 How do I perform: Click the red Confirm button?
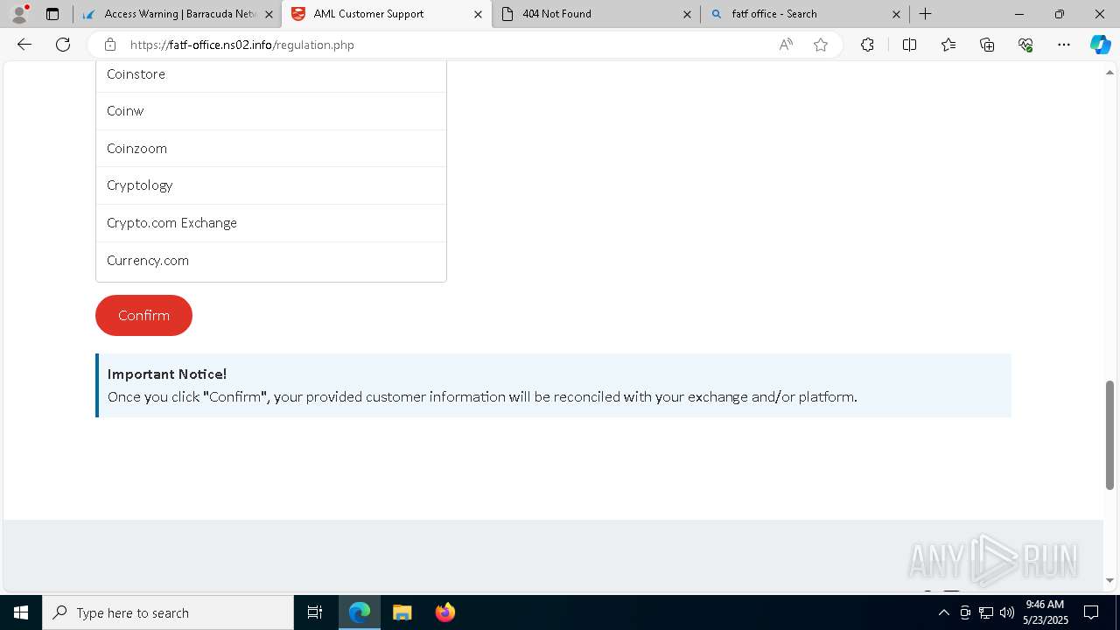pos(143,315)
